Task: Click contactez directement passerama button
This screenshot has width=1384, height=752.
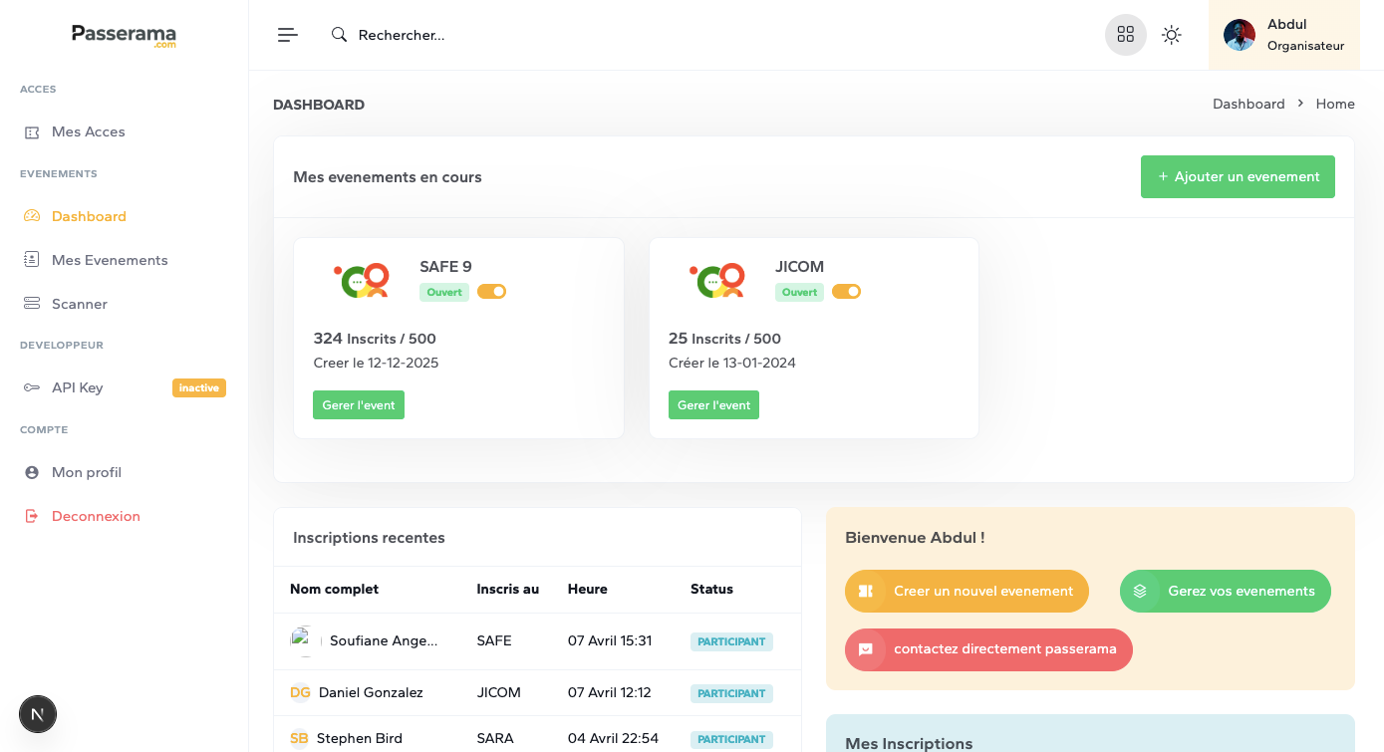Action: 988,649
